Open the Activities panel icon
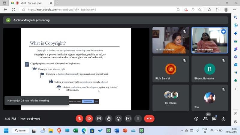Screen dimensions: 240x135 223,118
